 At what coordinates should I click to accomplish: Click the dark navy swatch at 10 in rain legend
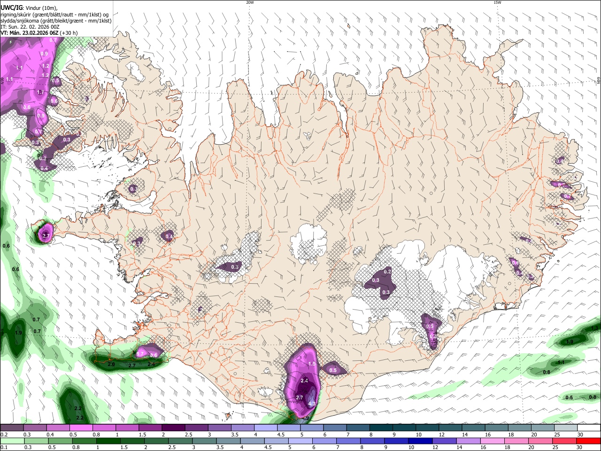click(419, 441)
